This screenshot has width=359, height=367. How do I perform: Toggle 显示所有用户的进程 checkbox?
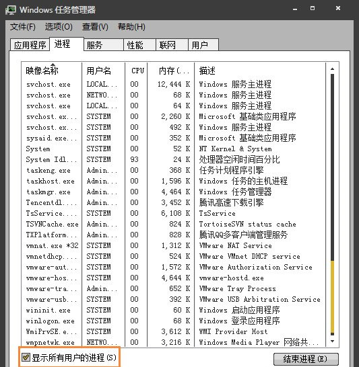click(x=26, y=357)
